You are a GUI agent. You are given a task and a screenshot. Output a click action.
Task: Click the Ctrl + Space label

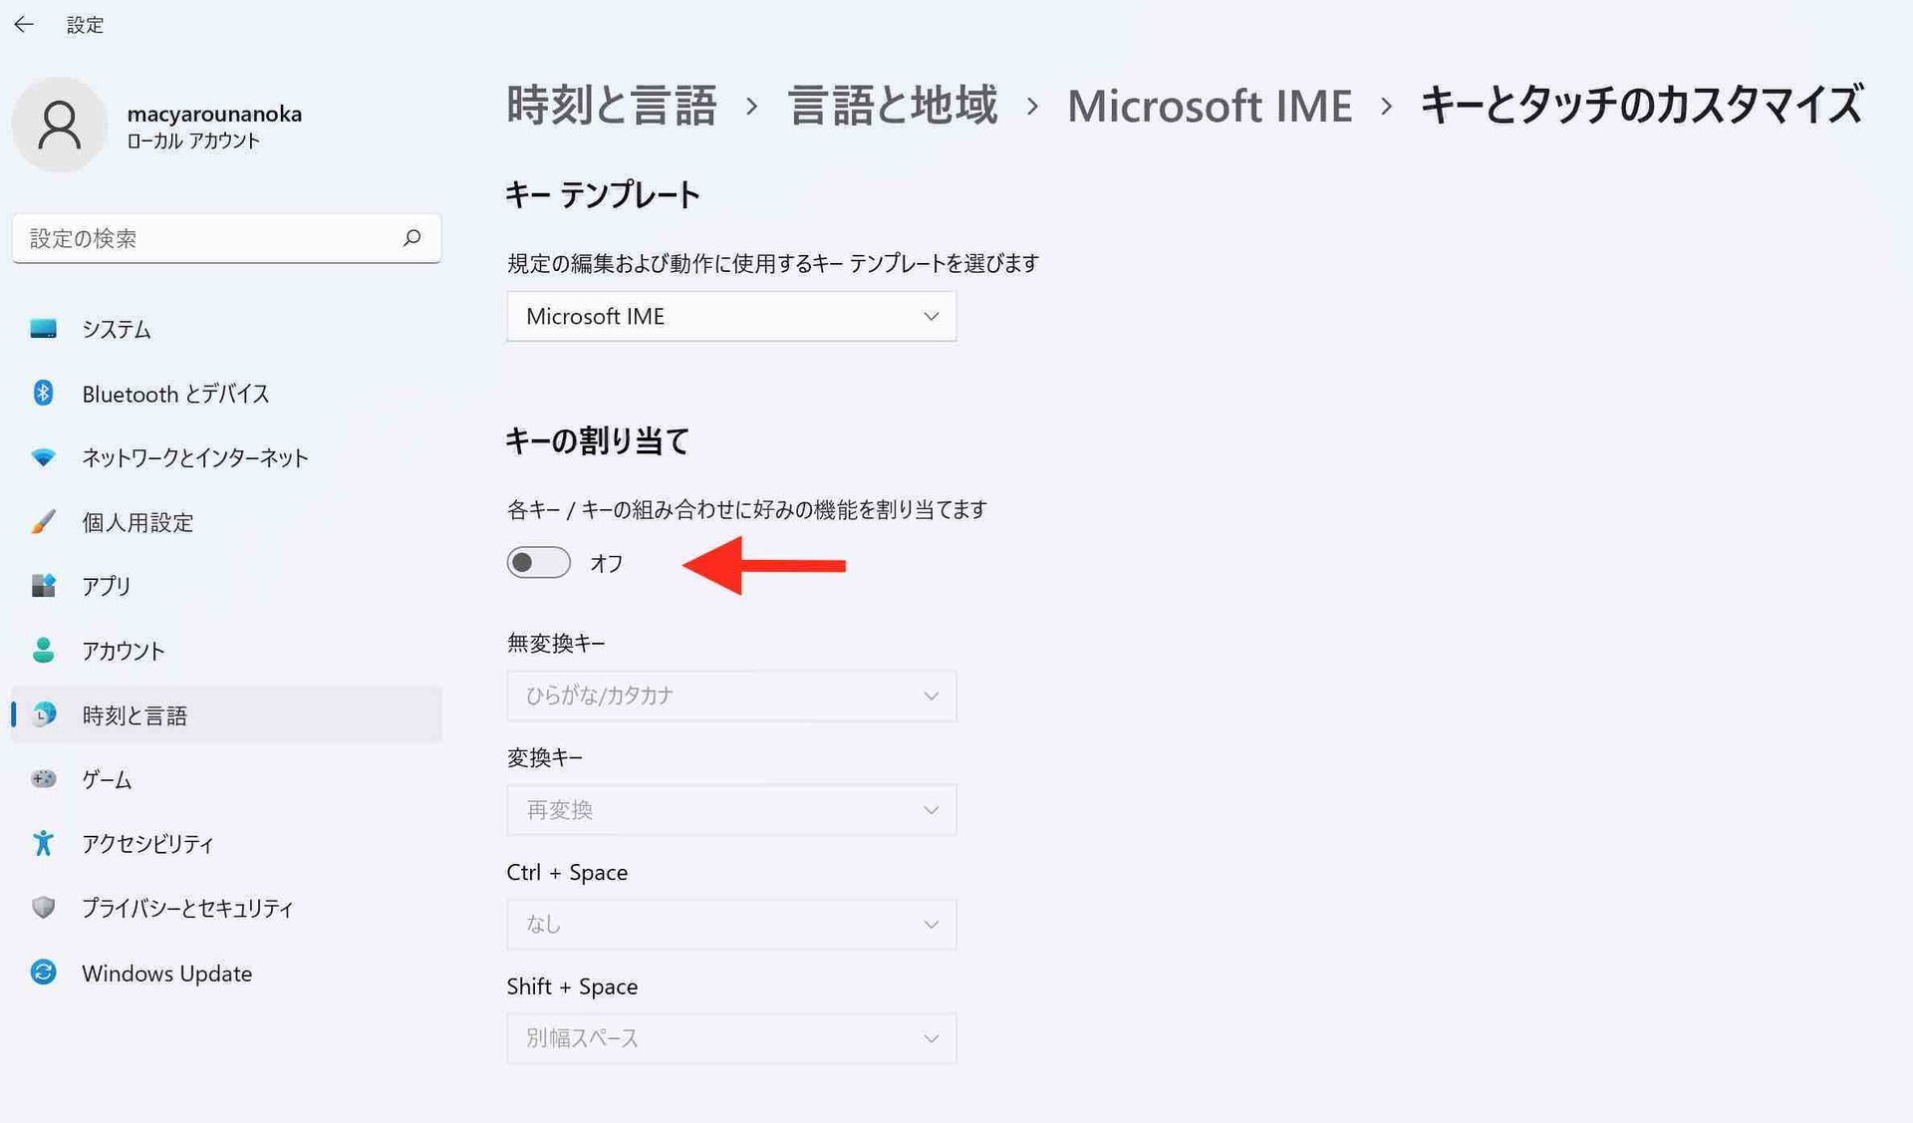[x=567, y=872]
